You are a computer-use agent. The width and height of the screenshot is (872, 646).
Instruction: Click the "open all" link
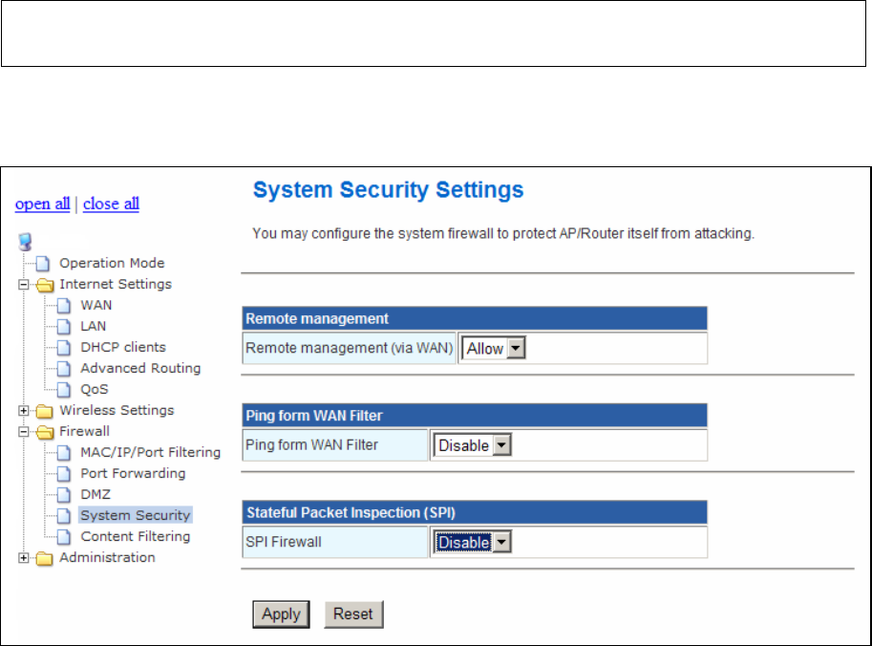42,204
